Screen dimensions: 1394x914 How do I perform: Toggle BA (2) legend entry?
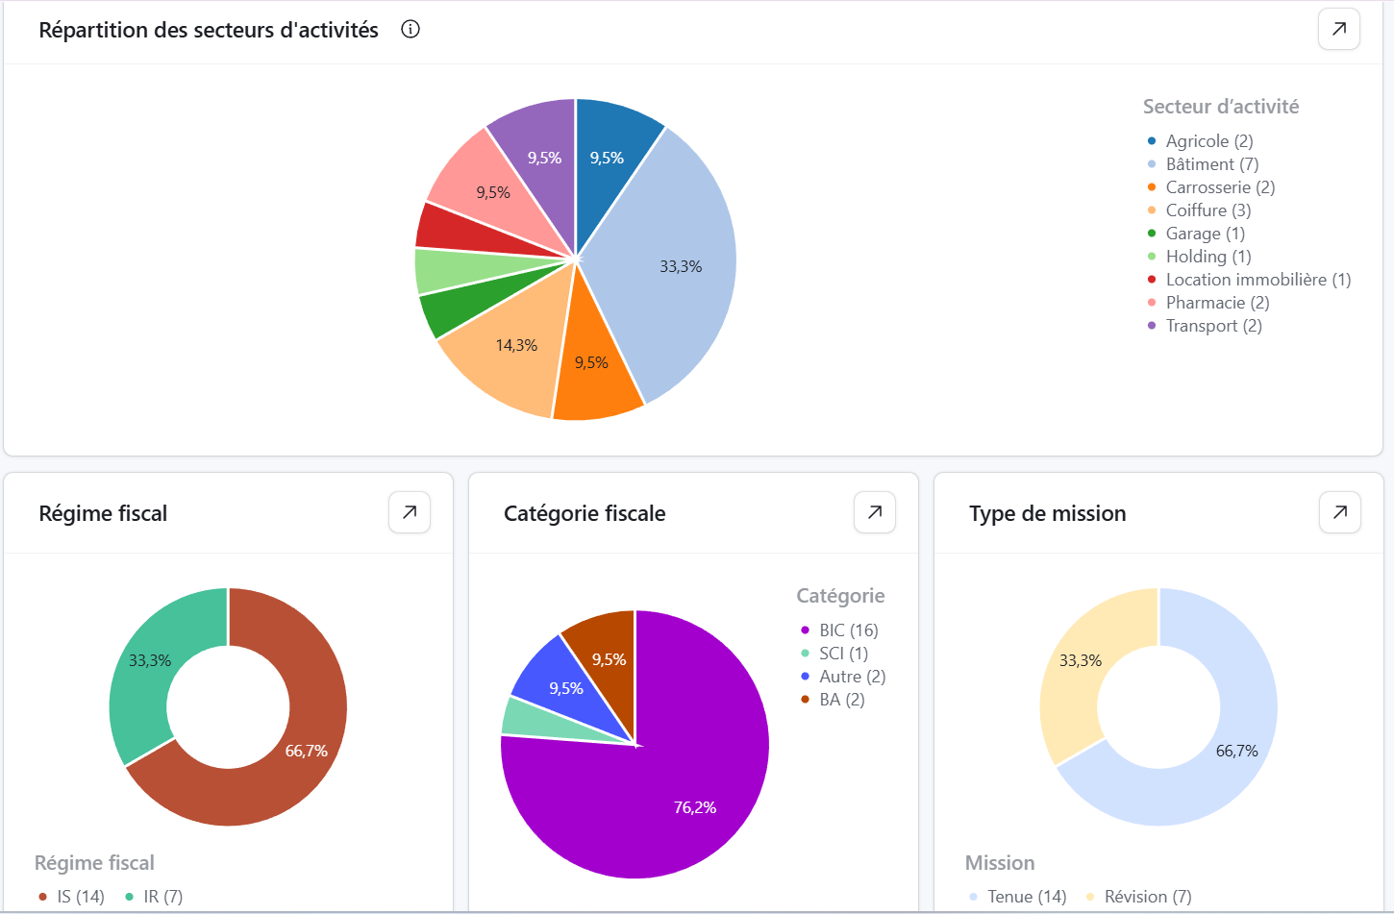(833, 700)
